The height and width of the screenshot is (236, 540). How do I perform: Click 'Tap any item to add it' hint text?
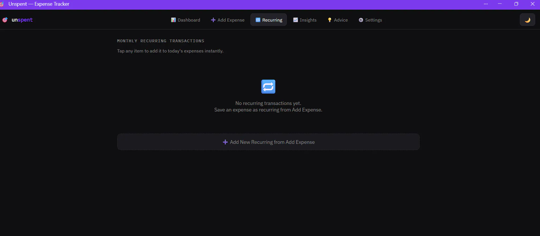tap(170, 51)
